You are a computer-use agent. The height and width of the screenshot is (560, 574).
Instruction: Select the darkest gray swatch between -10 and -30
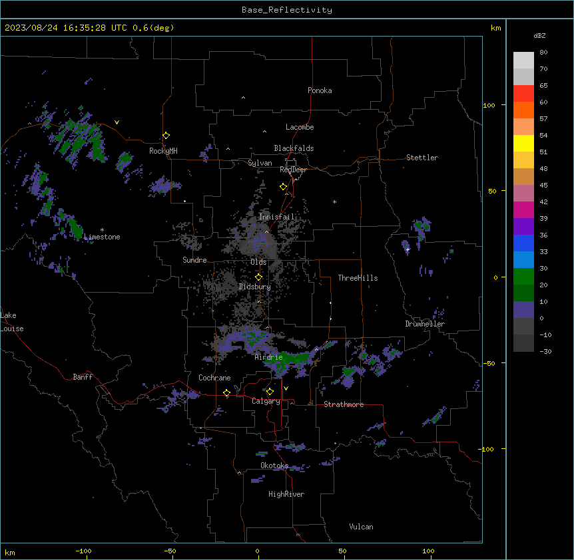pos(523,343)
